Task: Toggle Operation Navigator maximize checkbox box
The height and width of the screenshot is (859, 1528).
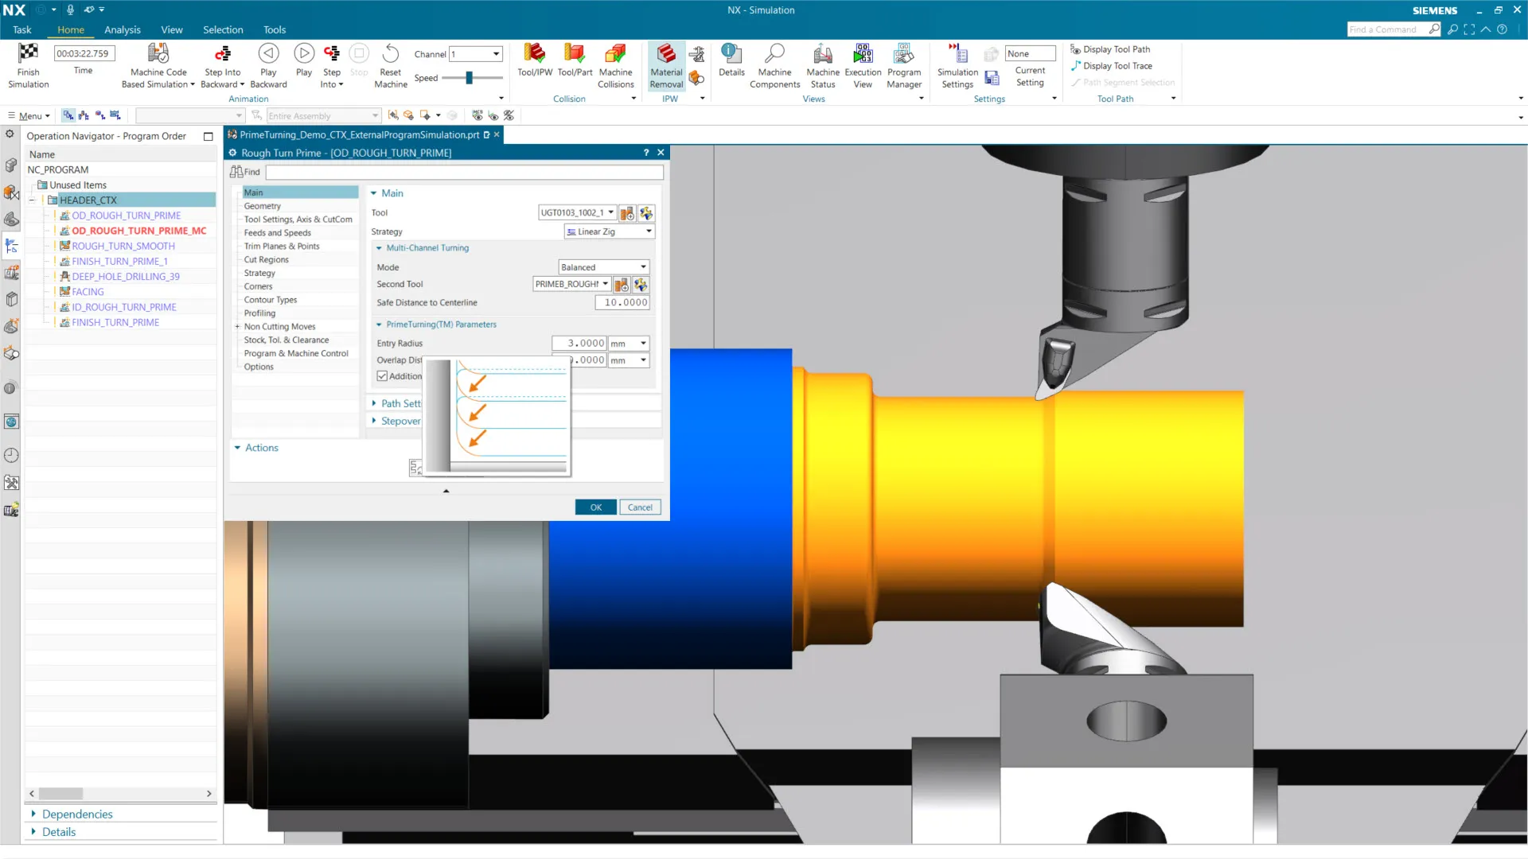Action: [209, 137]
